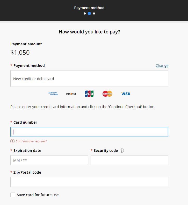Click the American Express card logo

pyautogui.click(x=53, y=94)
